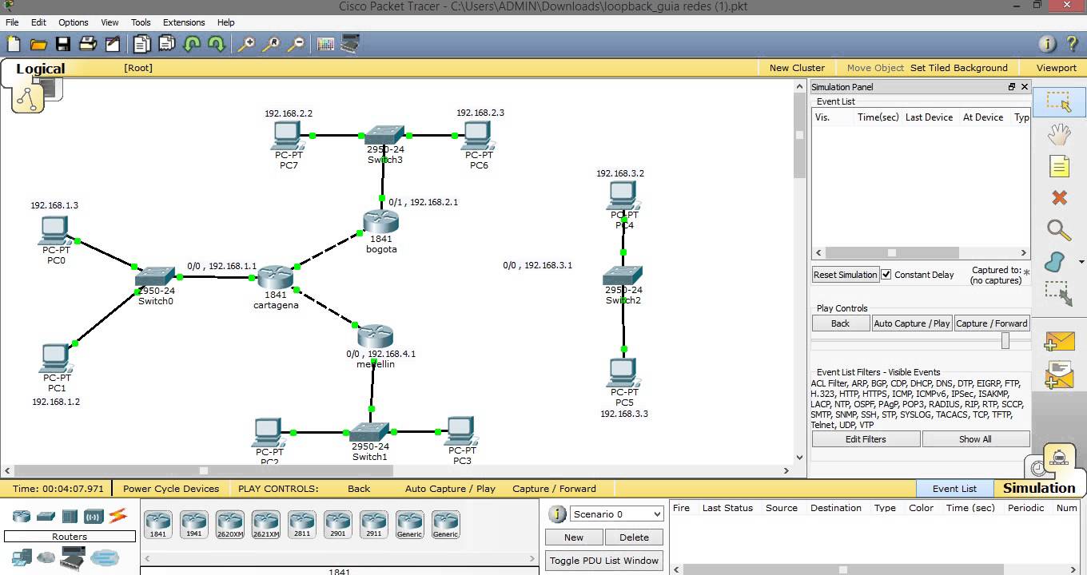Viewport: 1087px width, 575px height.
Task: Click the Redo green arrow icon
Action: 217,44
